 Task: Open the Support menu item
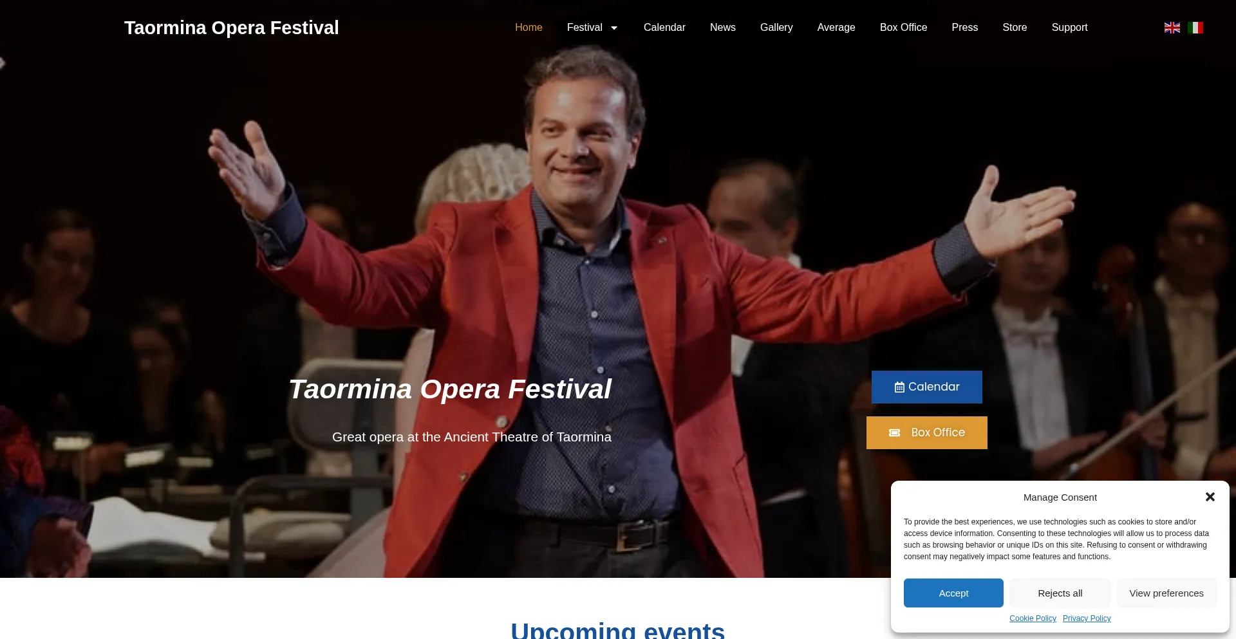point(1069,28)
